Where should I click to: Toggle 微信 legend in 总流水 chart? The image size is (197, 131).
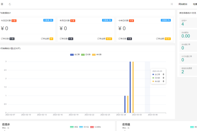(x=74, y=127)
